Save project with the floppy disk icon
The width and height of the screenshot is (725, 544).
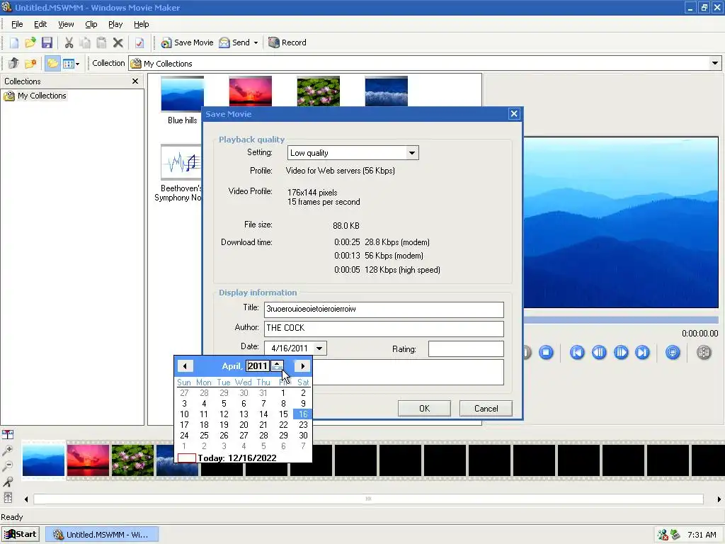tap(47, 42)
